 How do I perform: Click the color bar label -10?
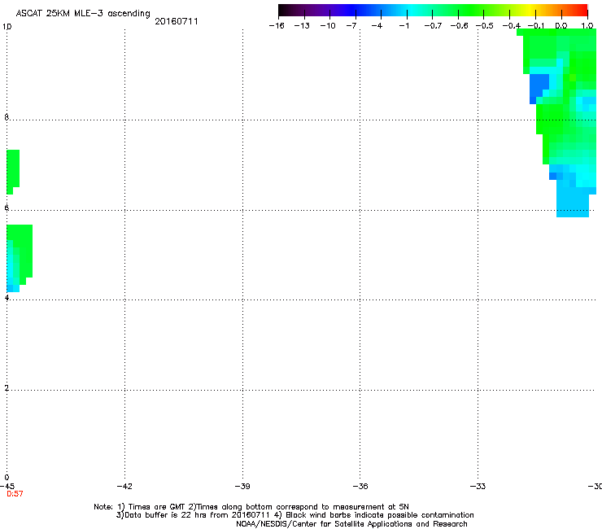click(x=328, y=26)
